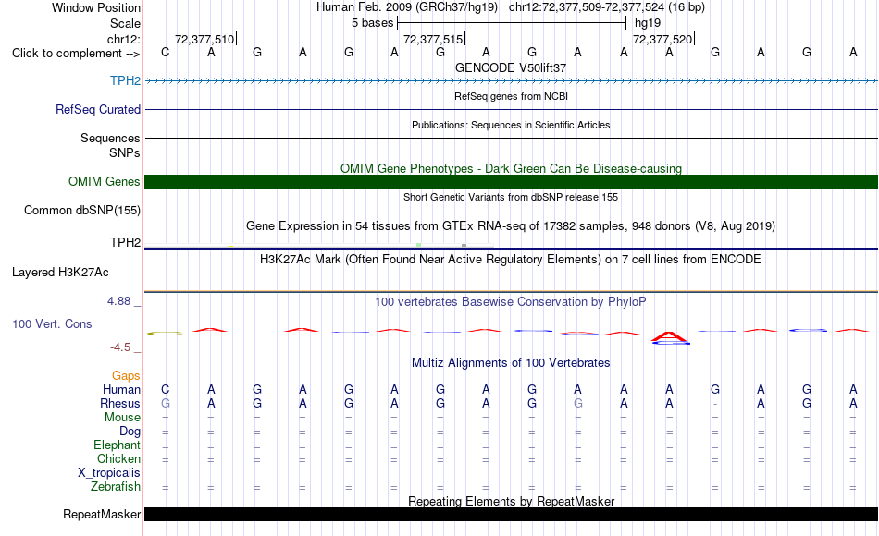Open Common dbSNP(155) track label
The image size is (879, 536).
(x=81, y=210)
